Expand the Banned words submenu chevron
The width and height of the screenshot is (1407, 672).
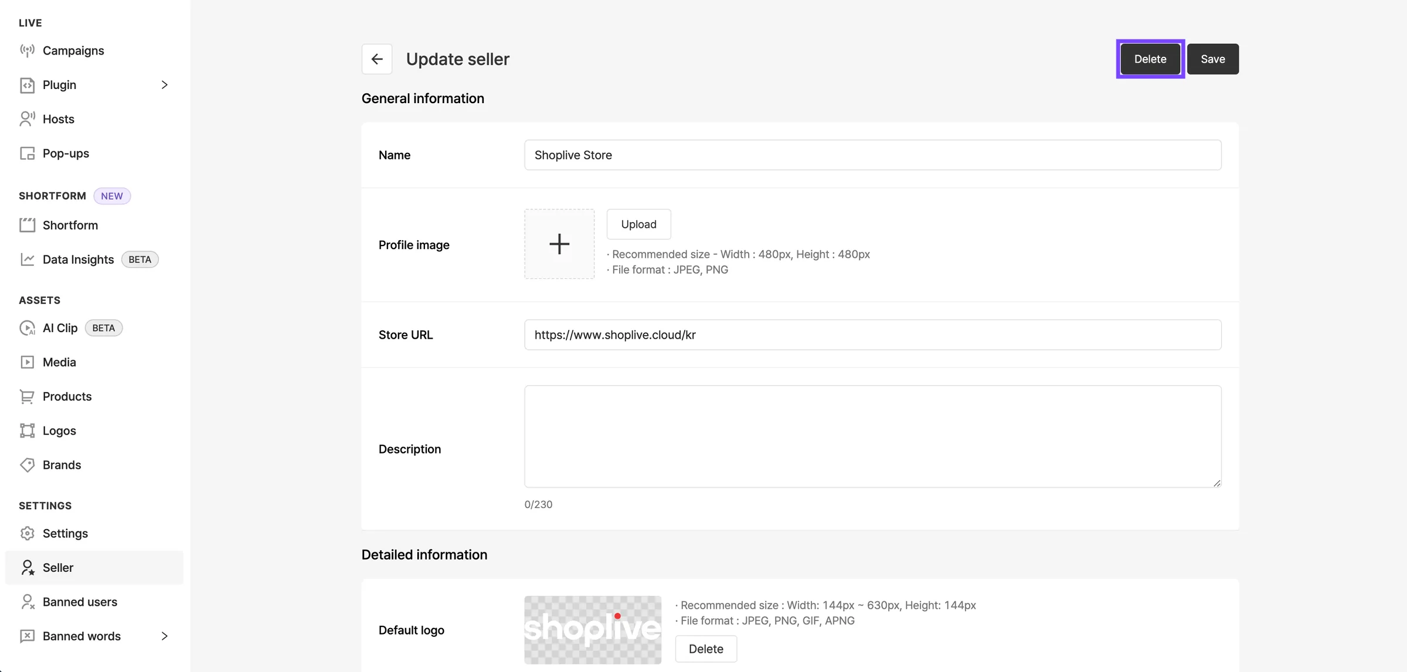pos(165,636)
